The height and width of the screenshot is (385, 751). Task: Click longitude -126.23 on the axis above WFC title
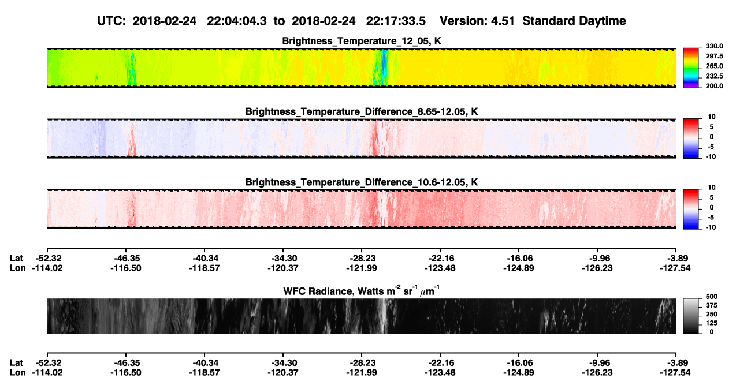(x=597, y=268)
